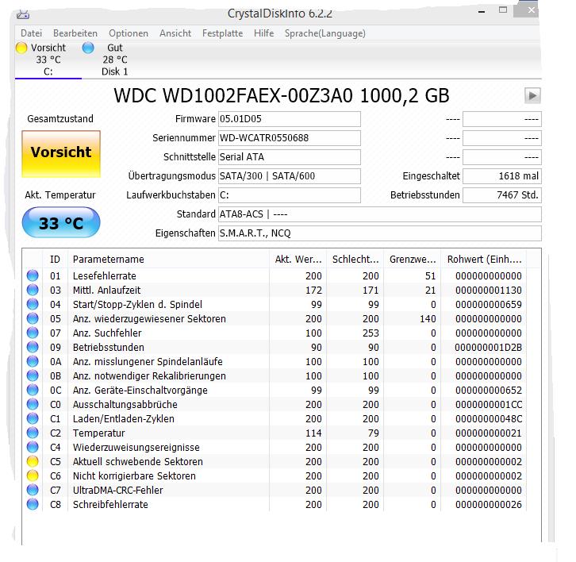This screenshot has width=576, height=562.
Task: Open the Optionen menu
Action: point(129,33)
